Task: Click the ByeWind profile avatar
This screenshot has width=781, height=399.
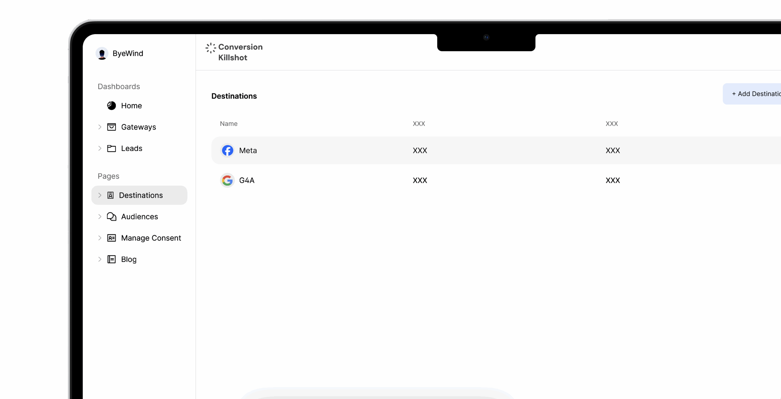Action: click(102, 53)
